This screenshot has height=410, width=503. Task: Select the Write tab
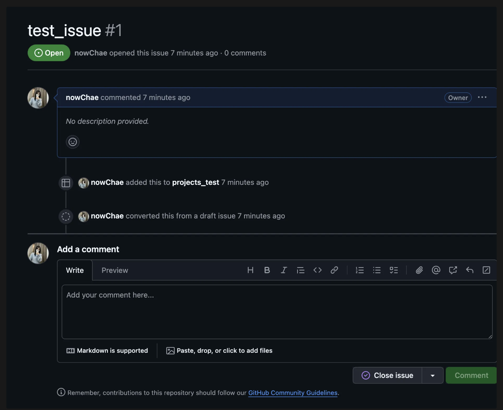[x=75, y=270]
